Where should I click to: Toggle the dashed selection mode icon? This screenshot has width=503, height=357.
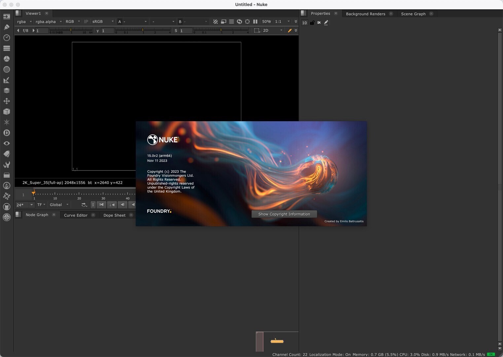[x=257, y=30]
